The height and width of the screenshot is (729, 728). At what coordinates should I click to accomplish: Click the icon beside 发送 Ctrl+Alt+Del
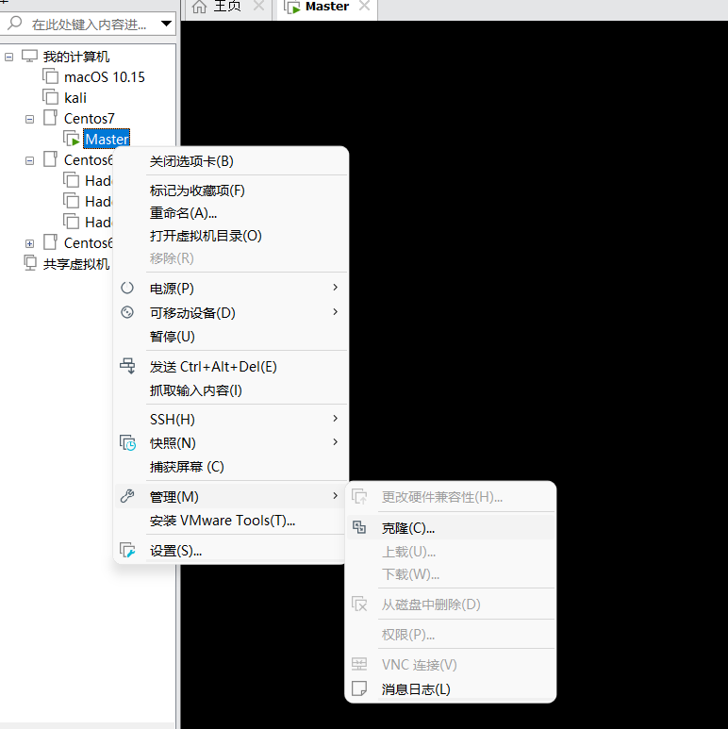point(127,366)
